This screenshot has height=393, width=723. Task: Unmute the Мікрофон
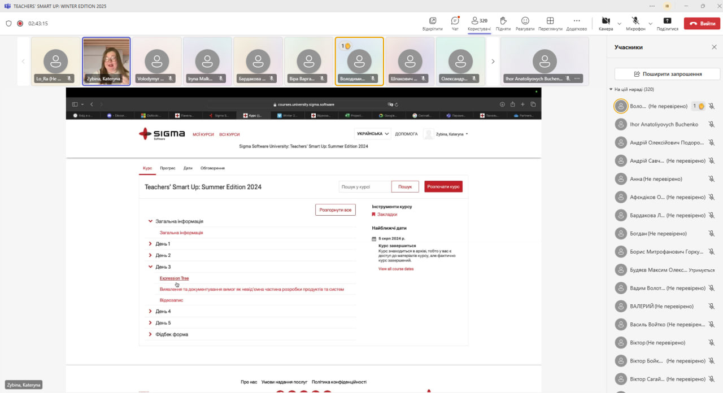[635, 23]
